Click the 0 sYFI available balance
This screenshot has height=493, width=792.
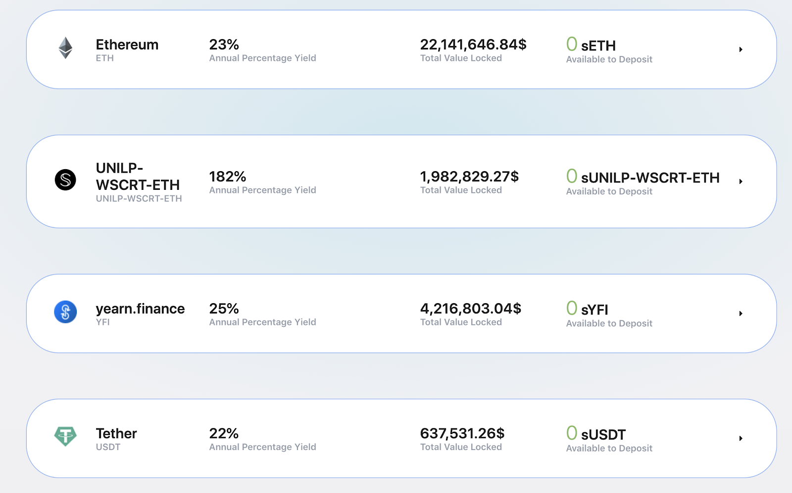[x=587, y=309]
